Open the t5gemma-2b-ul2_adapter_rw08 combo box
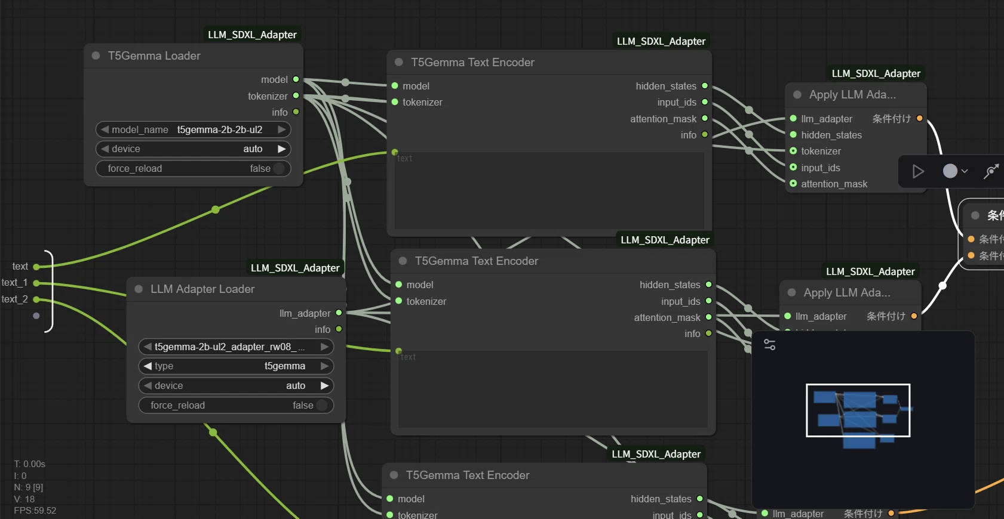The width and height of the screenshot is (1004, 519). point(236,347)
